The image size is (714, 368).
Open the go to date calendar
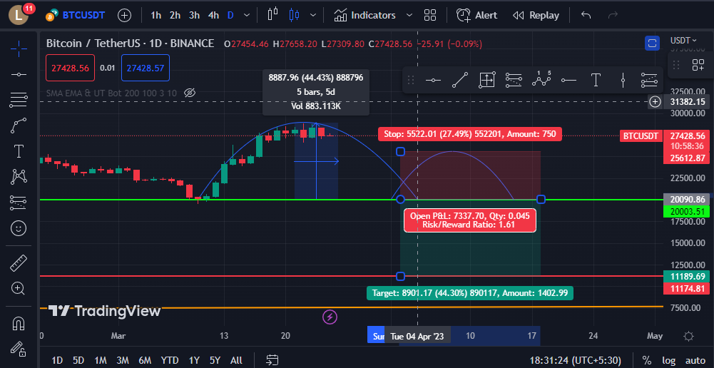[x=272, y=360]
